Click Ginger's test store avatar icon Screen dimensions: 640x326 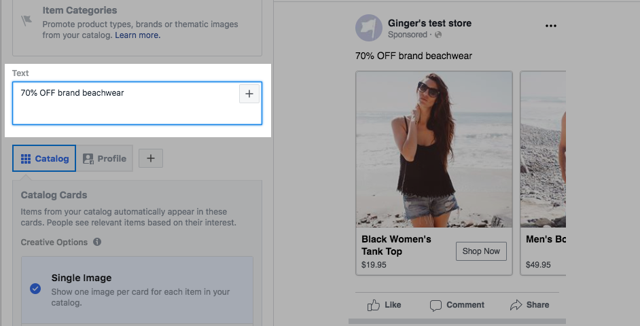[368, 28]
